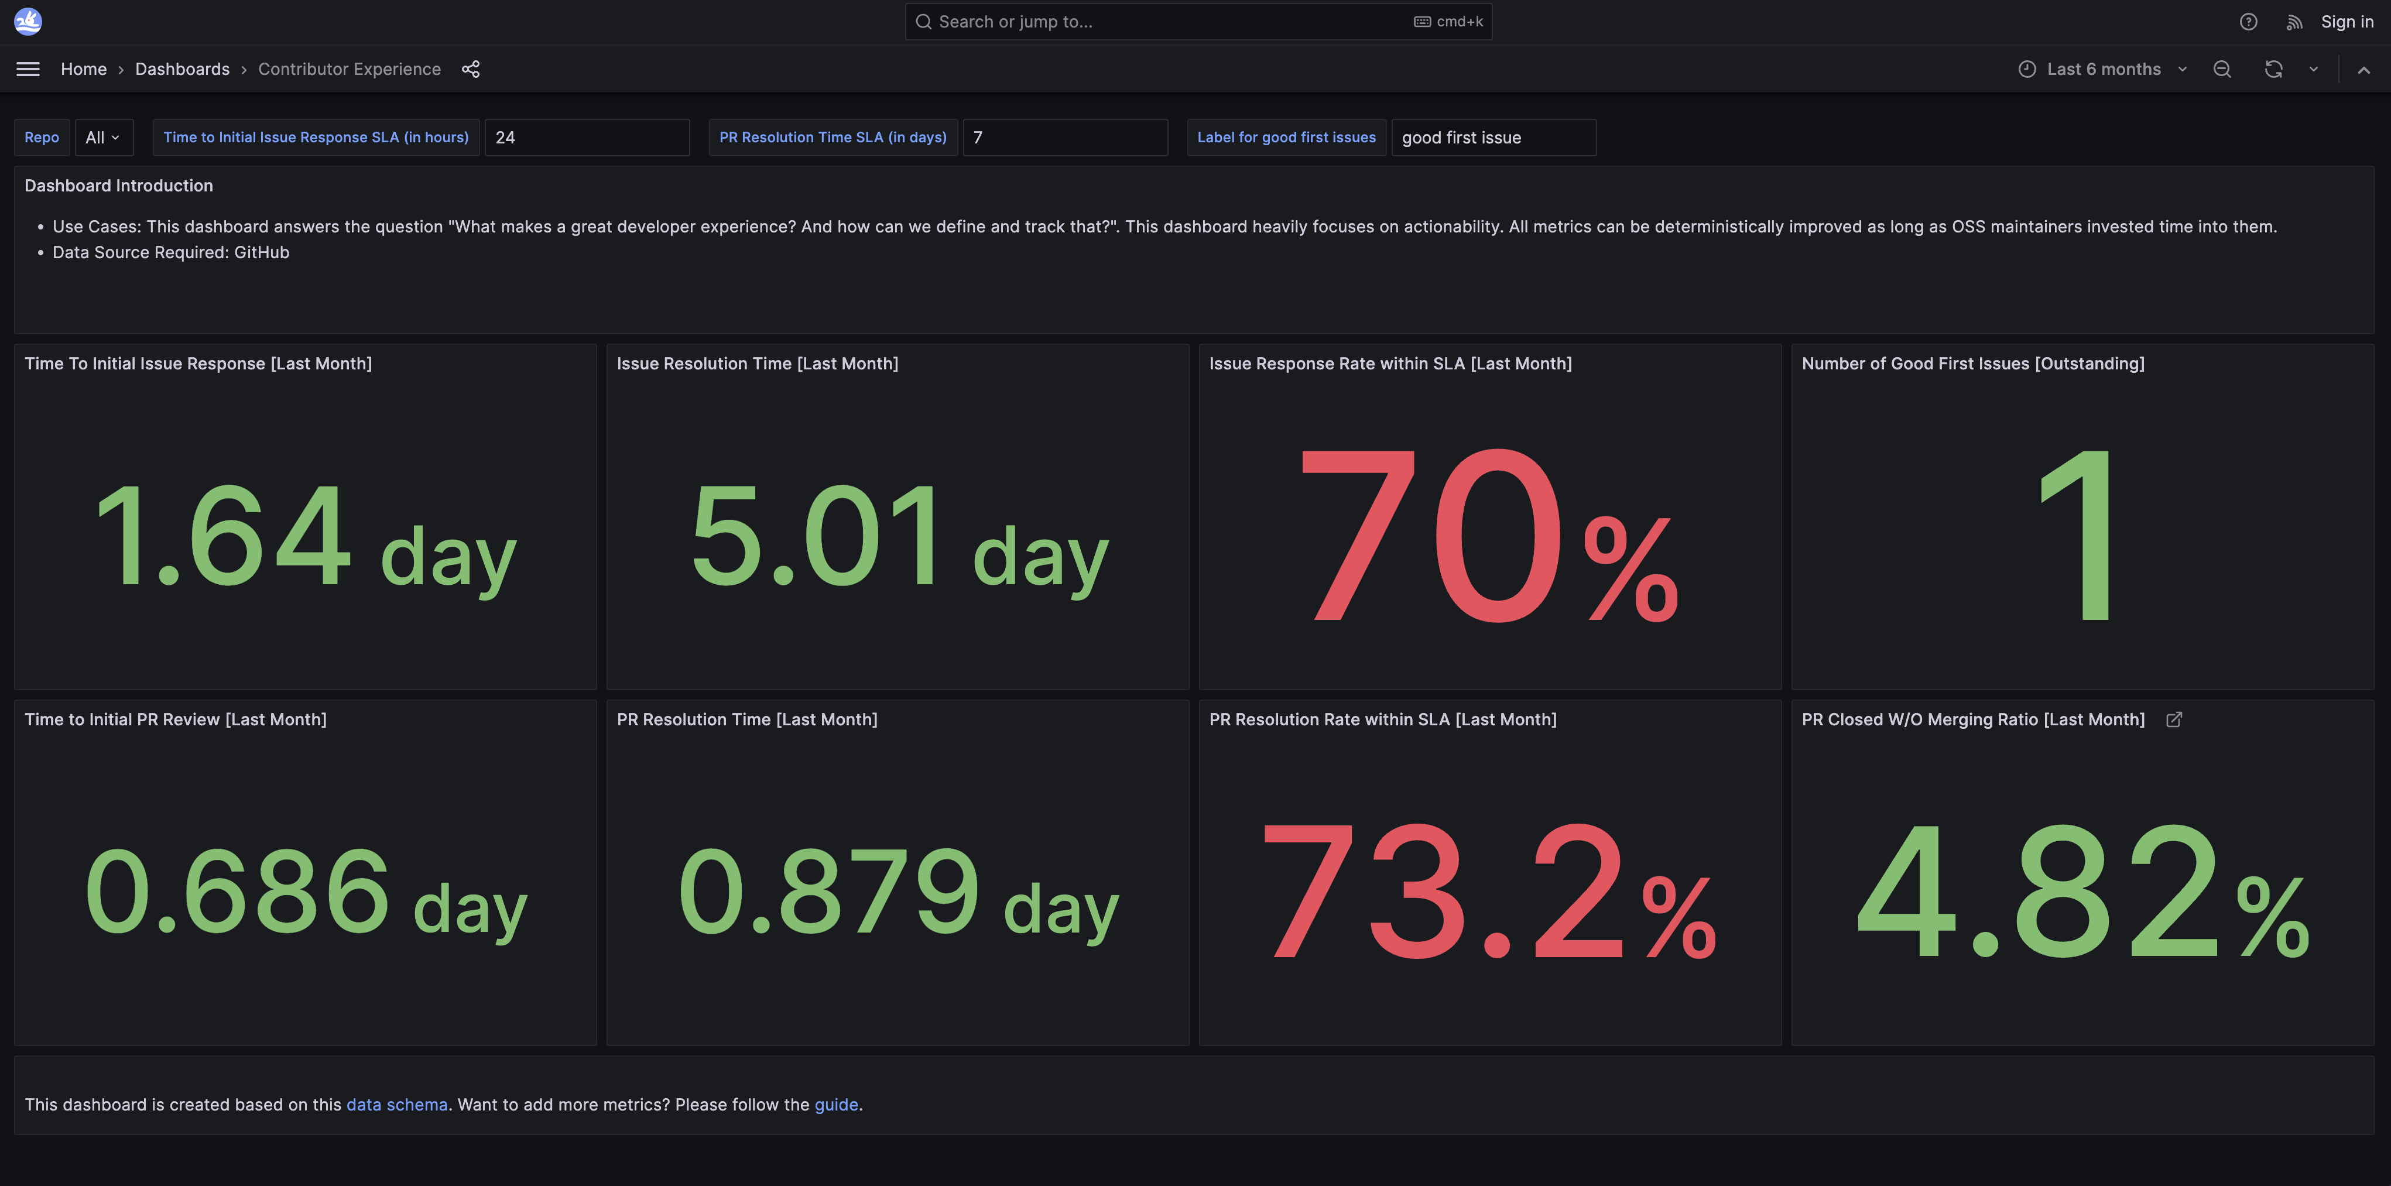Edit the PR Resolution Time SLA value field
The image size is (2391, 1186).
point(1064,138)
